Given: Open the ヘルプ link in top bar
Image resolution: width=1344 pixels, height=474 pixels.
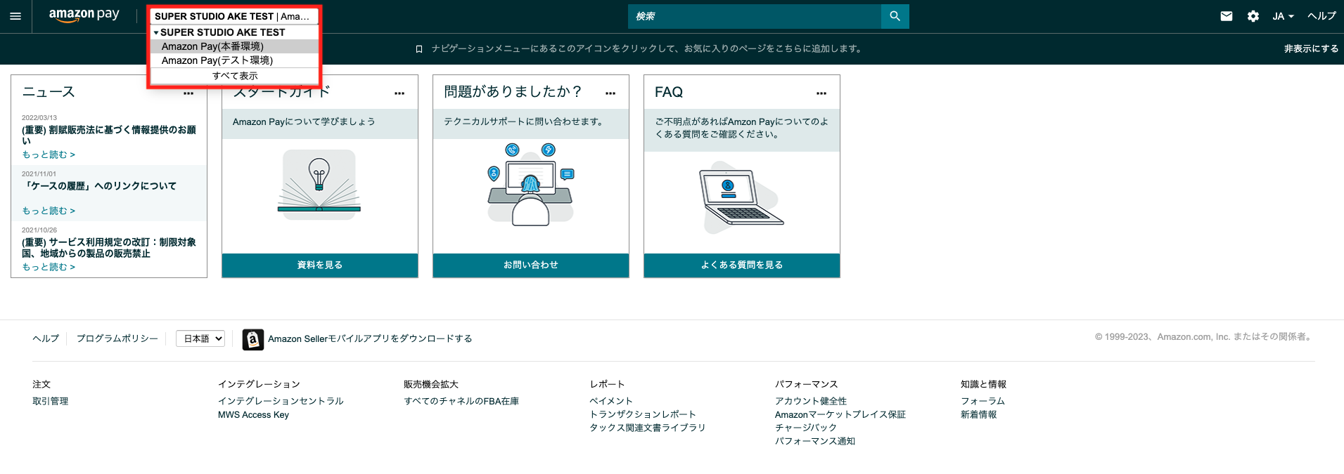Looking at the screenshot, I should click(x=1321, y=16).
